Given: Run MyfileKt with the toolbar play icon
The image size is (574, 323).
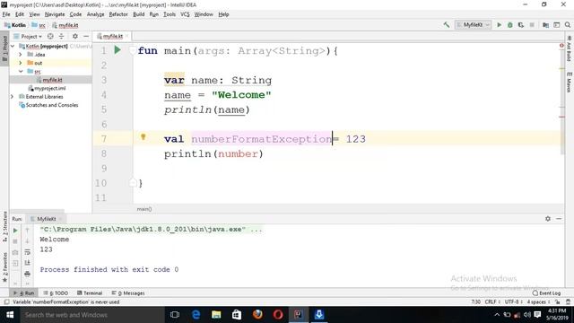Looking at the screenshot, I should (x=499, y=25).
